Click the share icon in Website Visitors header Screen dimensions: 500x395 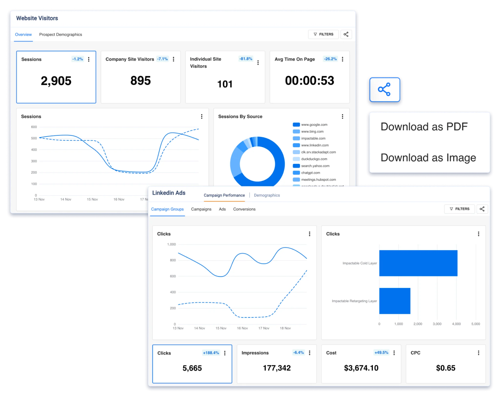coord(346,34)
